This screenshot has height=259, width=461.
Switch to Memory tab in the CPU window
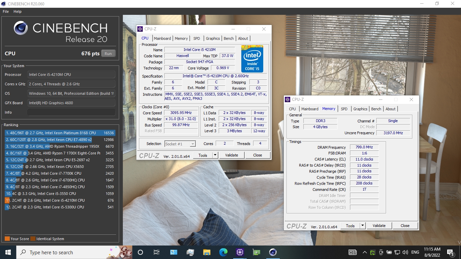coord(181,38)
